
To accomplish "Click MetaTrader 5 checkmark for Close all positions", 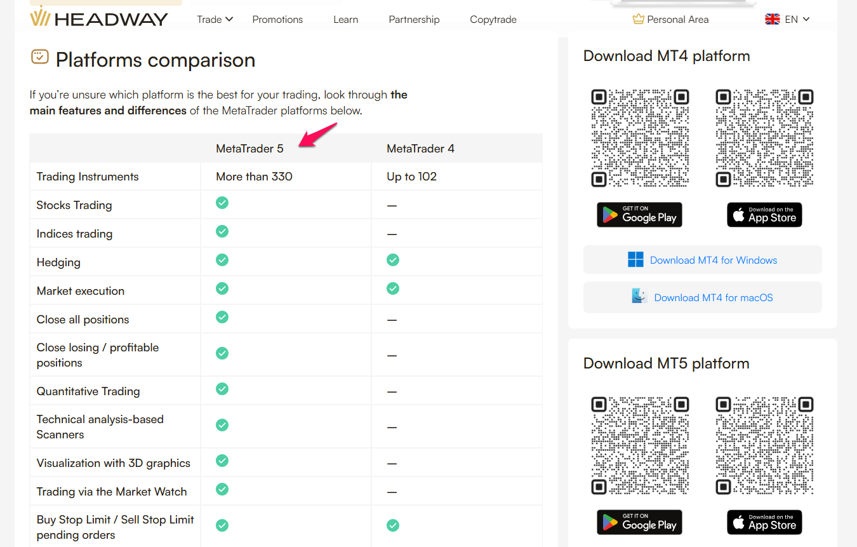I will pyautogui.click(x=222, y=317).
